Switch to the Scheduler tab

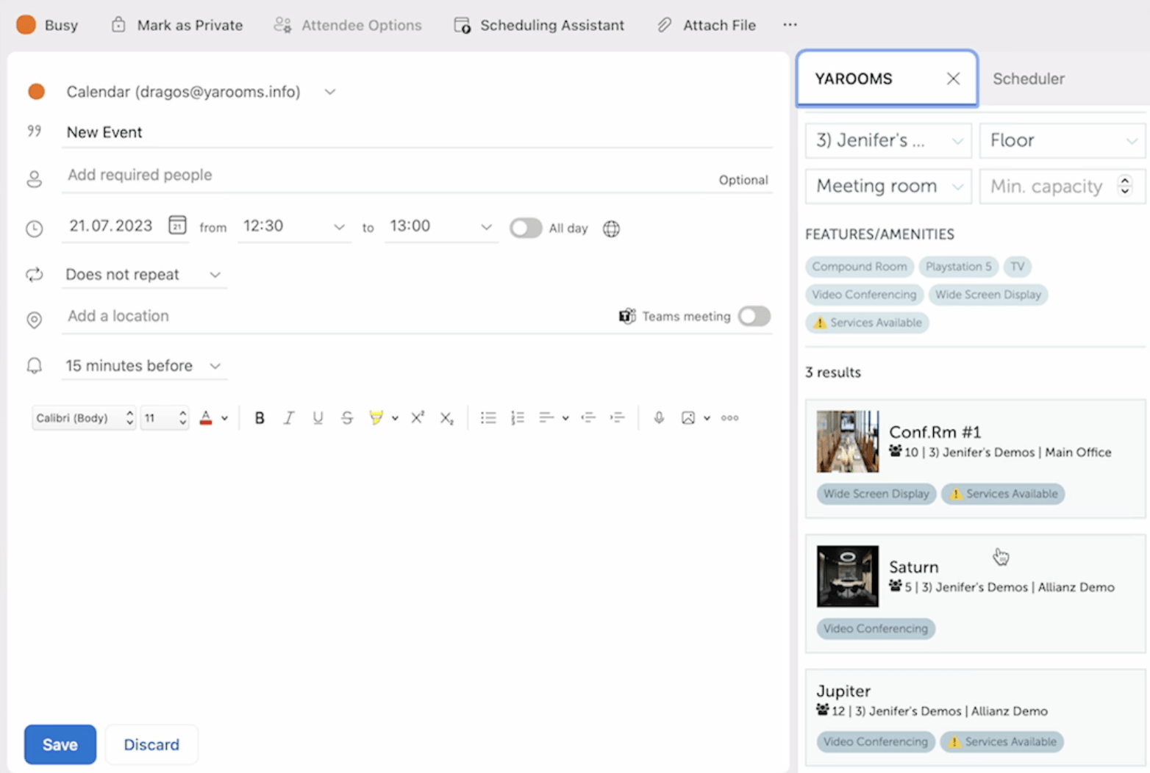[x=1028, y=79]
